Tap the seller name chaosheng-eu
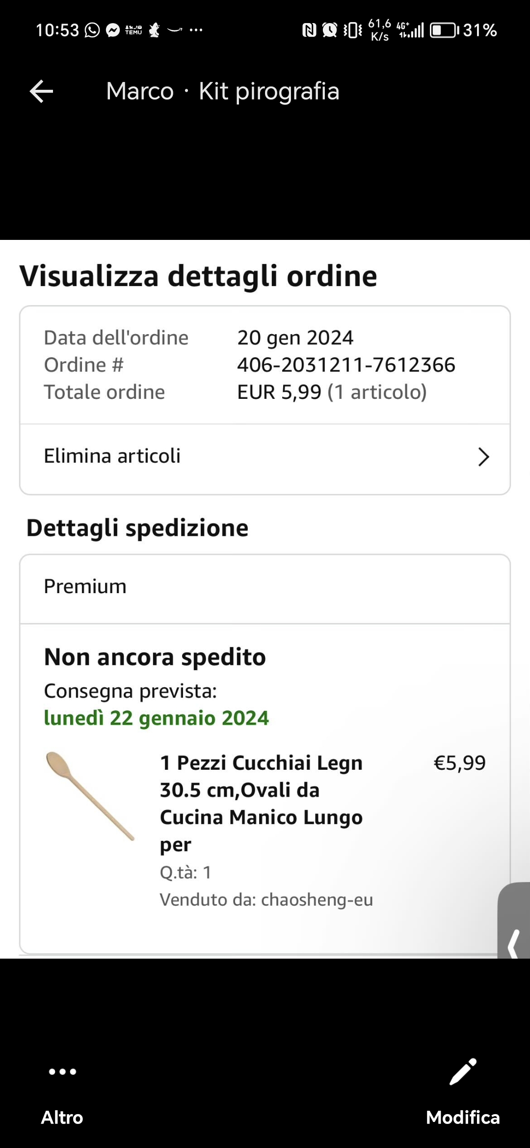 tap(317, 900)
